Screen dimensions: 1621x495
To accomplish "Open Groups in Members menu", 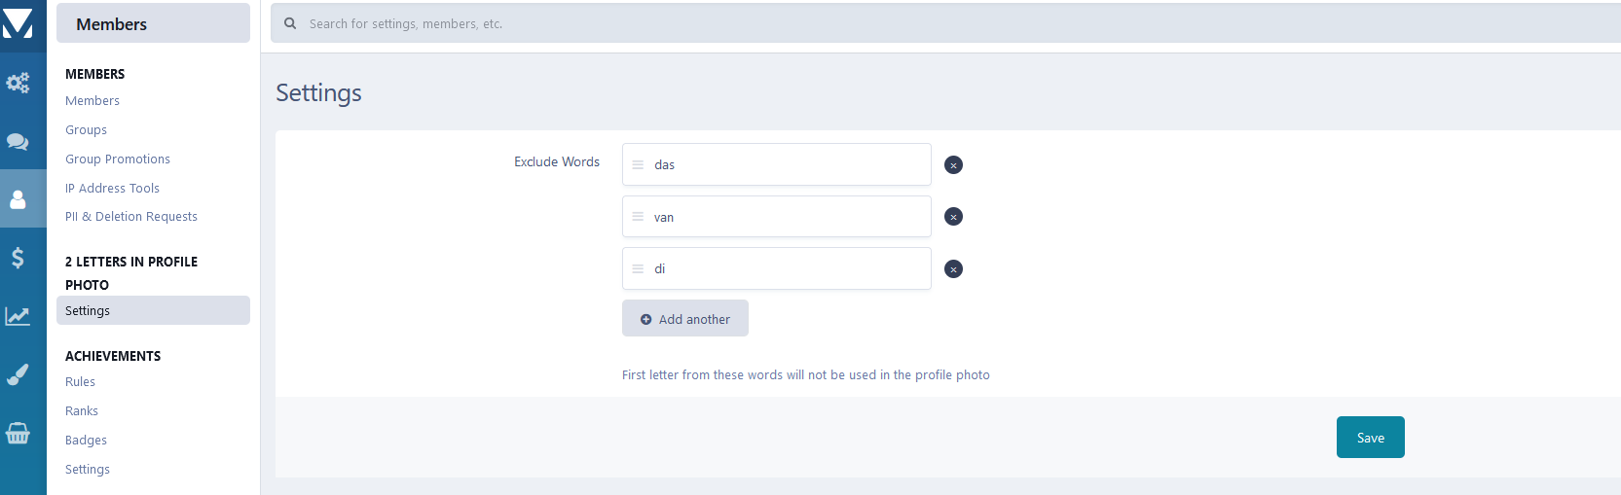I will pyautogui.click(x=87, y=130).
